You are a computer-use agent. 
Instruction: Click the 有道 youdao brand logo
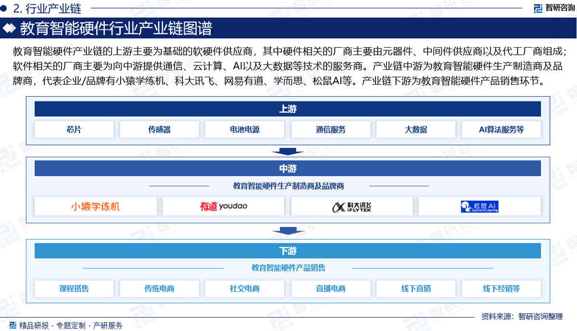tap(223, 206)
